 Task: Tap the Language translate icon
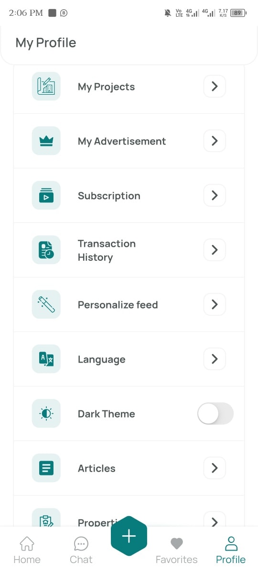pos(46,359)
